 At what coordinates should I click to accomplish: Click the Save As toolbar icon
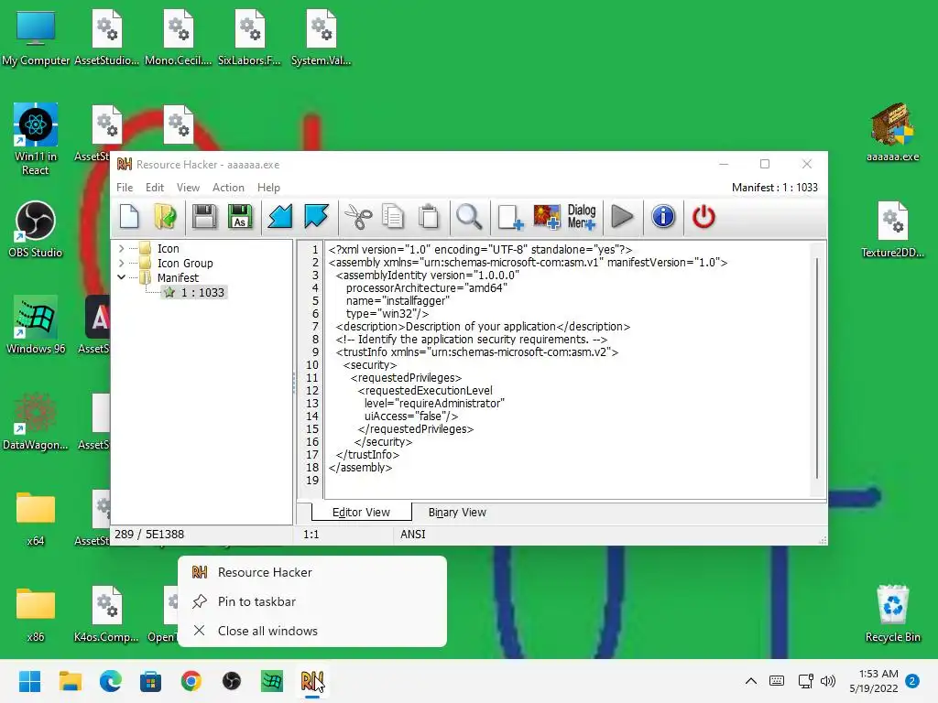(240, 216)
